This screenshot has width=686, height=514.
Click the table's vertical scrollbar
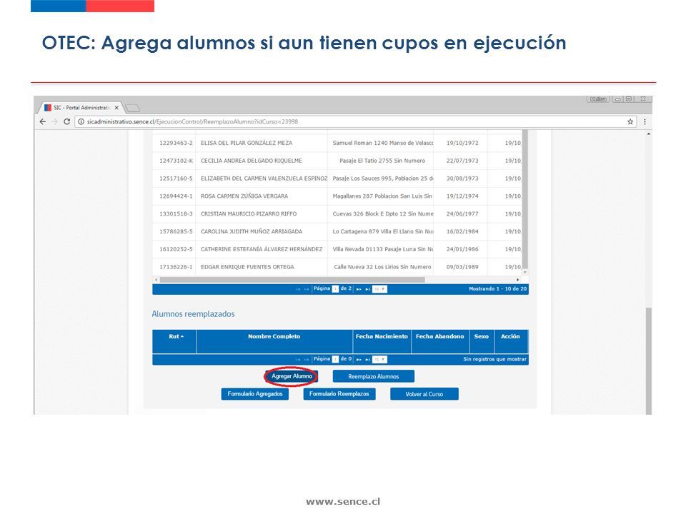pyautogui.click(x=525, y=199)
